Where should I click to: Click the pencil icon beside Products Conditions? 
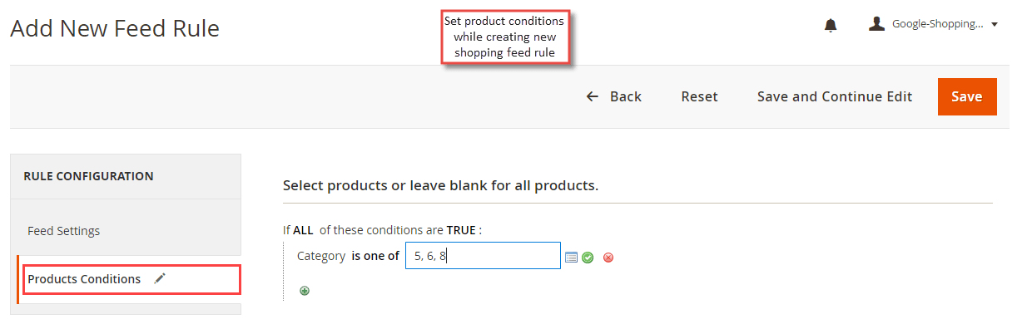pyautogui.click(x=161, y=279)
